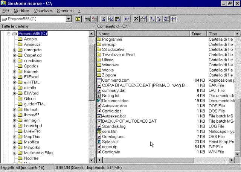Open the ? help menu
This screenshot has width=241, height=172.
point(79,11)
